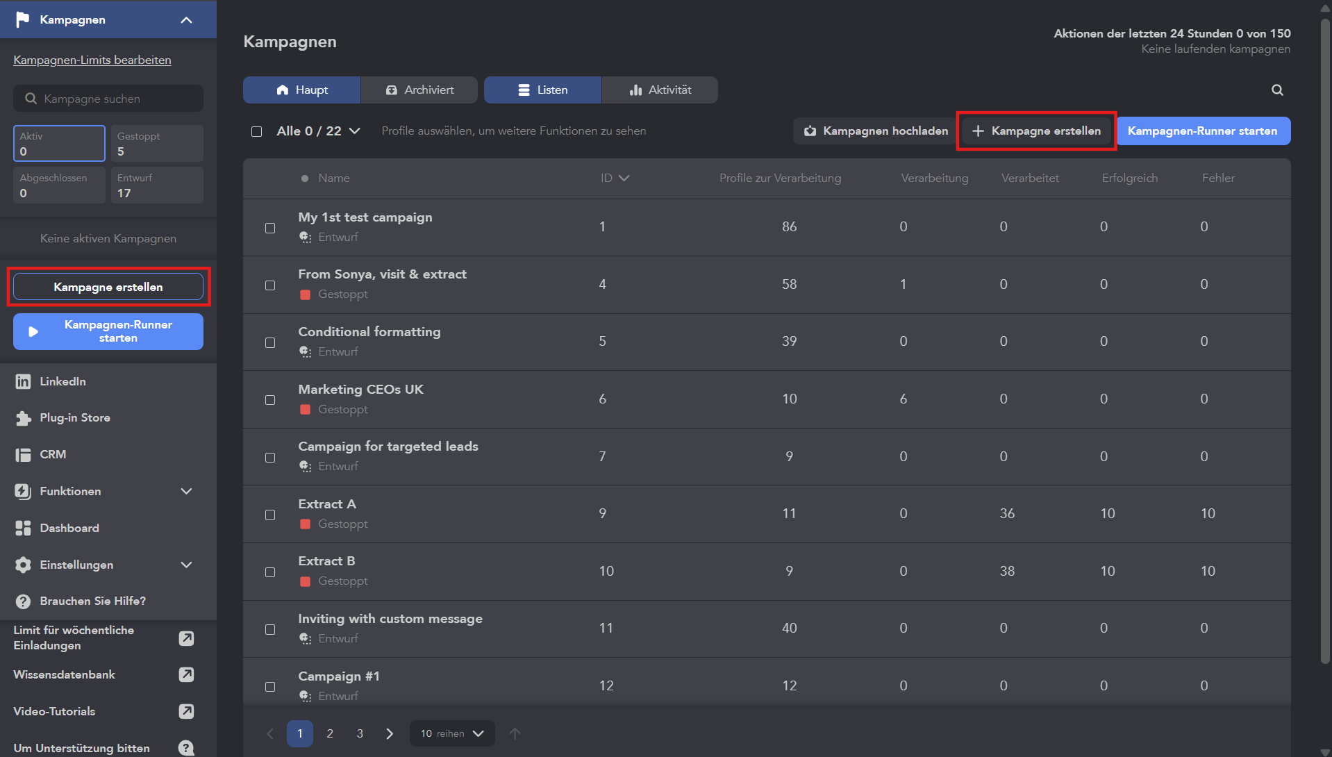This screenshot has width=1332, height=757.
Task: Open the Dashboard grid icon
Action: 23,529
